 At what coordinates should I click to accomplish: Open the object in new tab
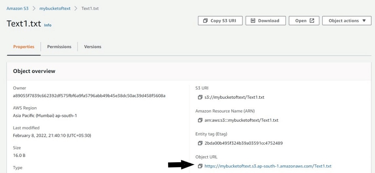304,20
